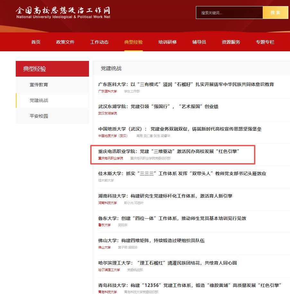Click the 青岛科技大学党委组织部 author label

pos(141,292)
